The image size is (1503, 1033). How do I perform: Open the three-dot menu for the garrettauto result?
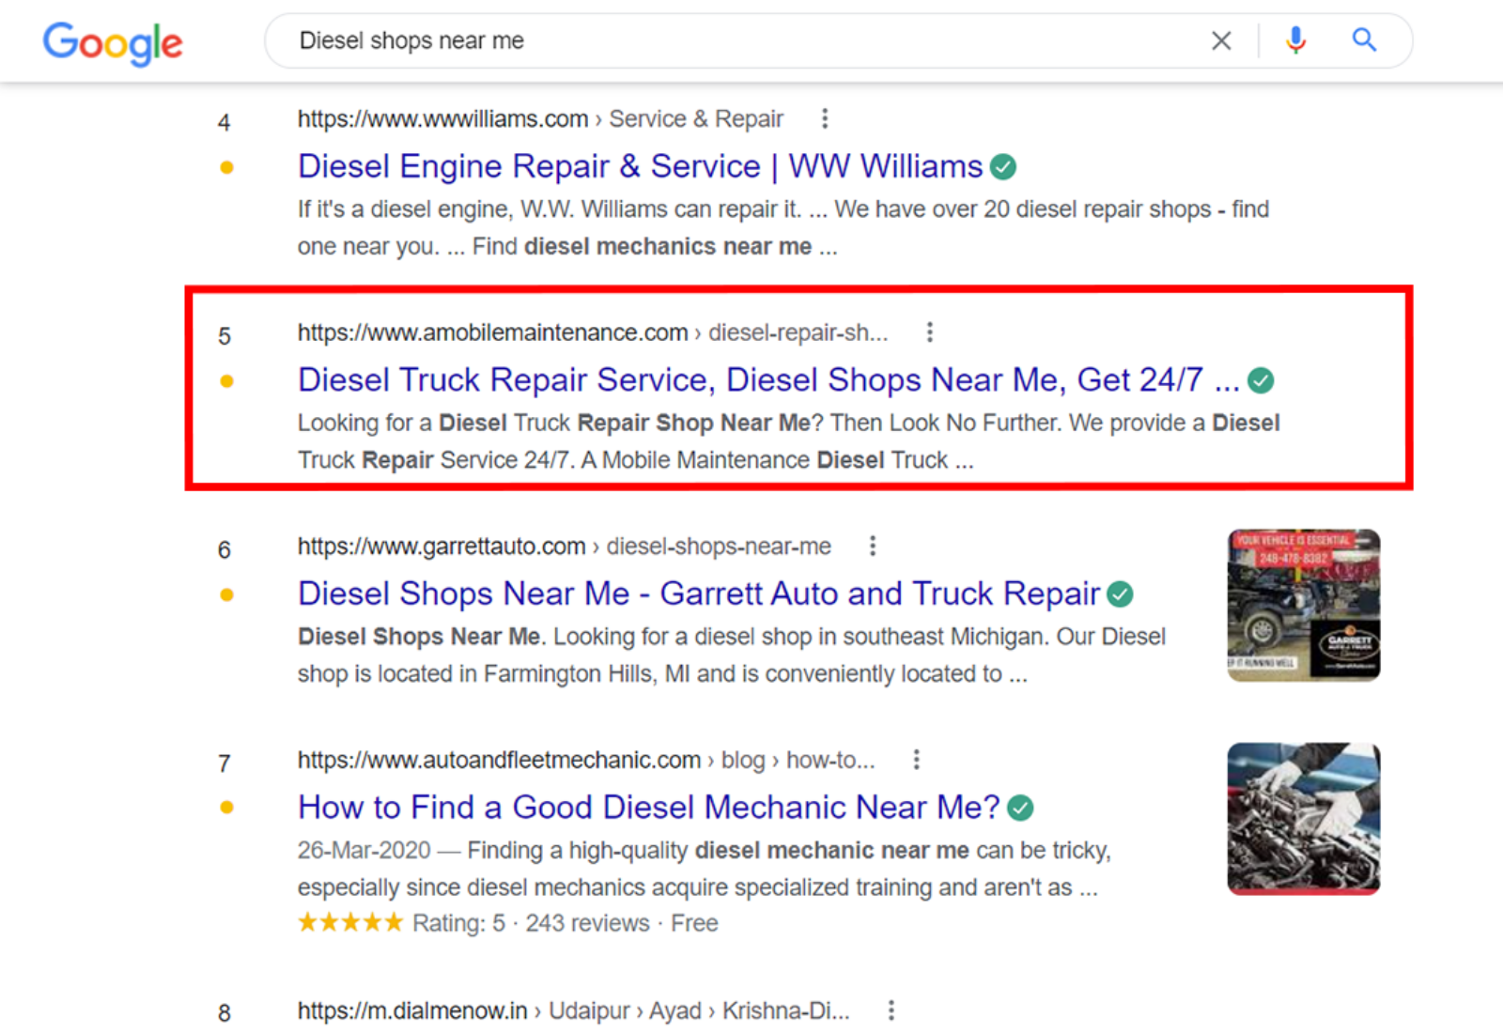tap(872, 546)
